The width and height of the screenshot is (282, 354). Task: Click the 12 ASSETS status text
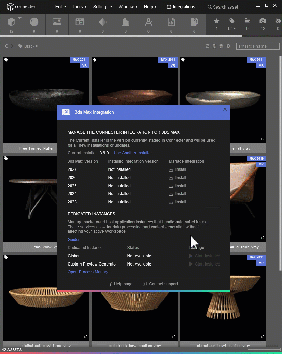pyautogui.click(x=12, y=350)
